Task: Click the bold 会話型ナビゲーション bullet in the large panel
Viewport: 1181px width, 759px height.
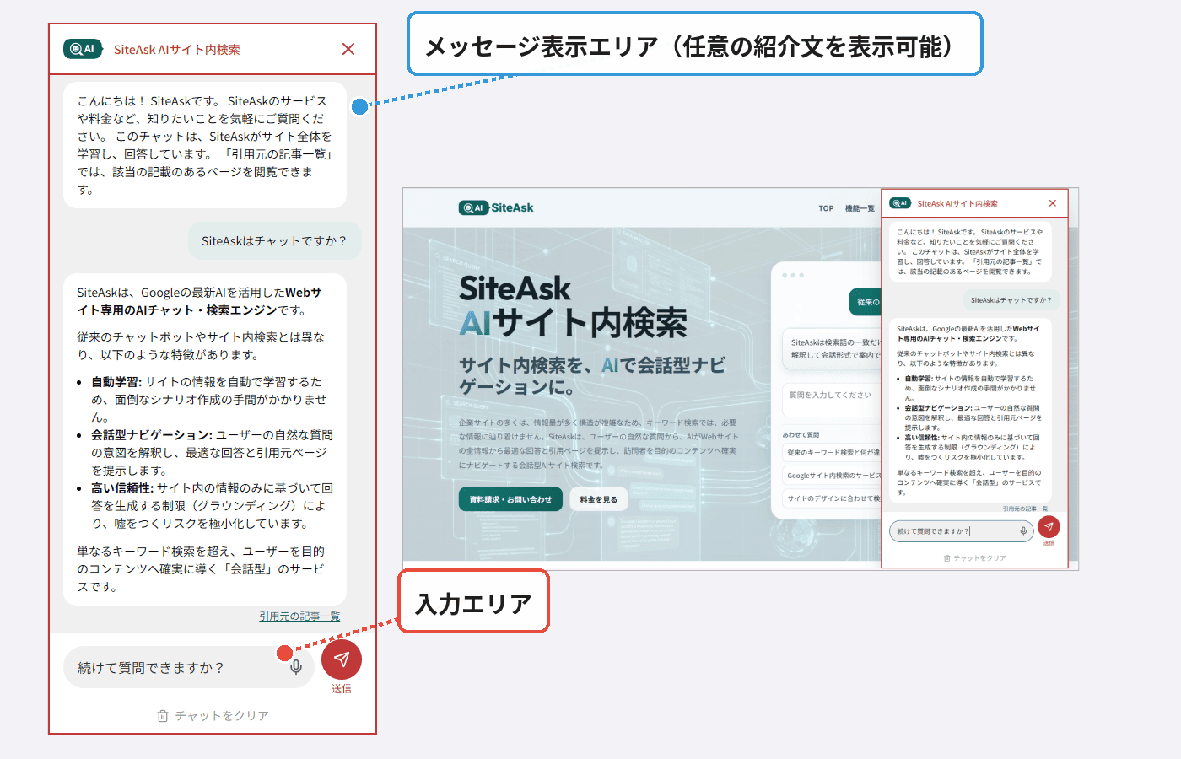Action: click(152, 435)
